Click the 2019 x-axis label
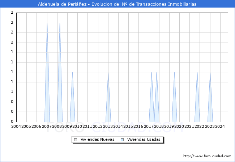Image resolution: width=235 pixels, height=162 pixels. [169, 126]
